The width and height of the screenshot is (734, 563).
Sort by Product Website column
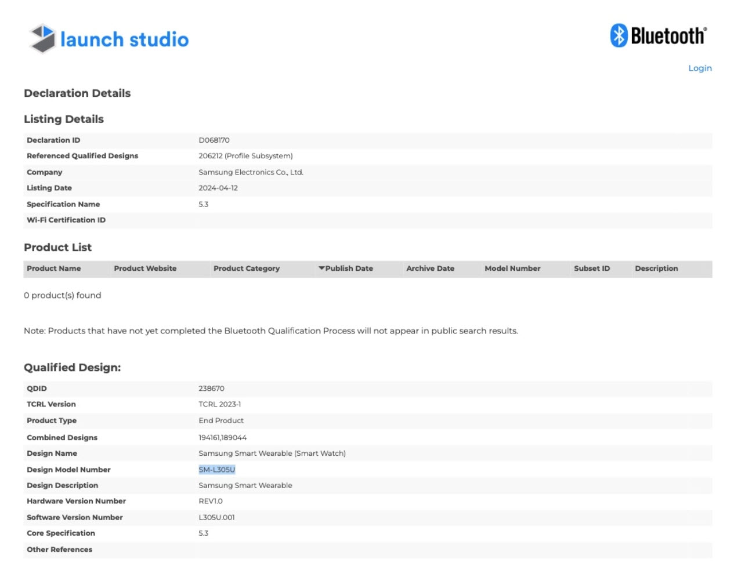click(x=145, y=268)
